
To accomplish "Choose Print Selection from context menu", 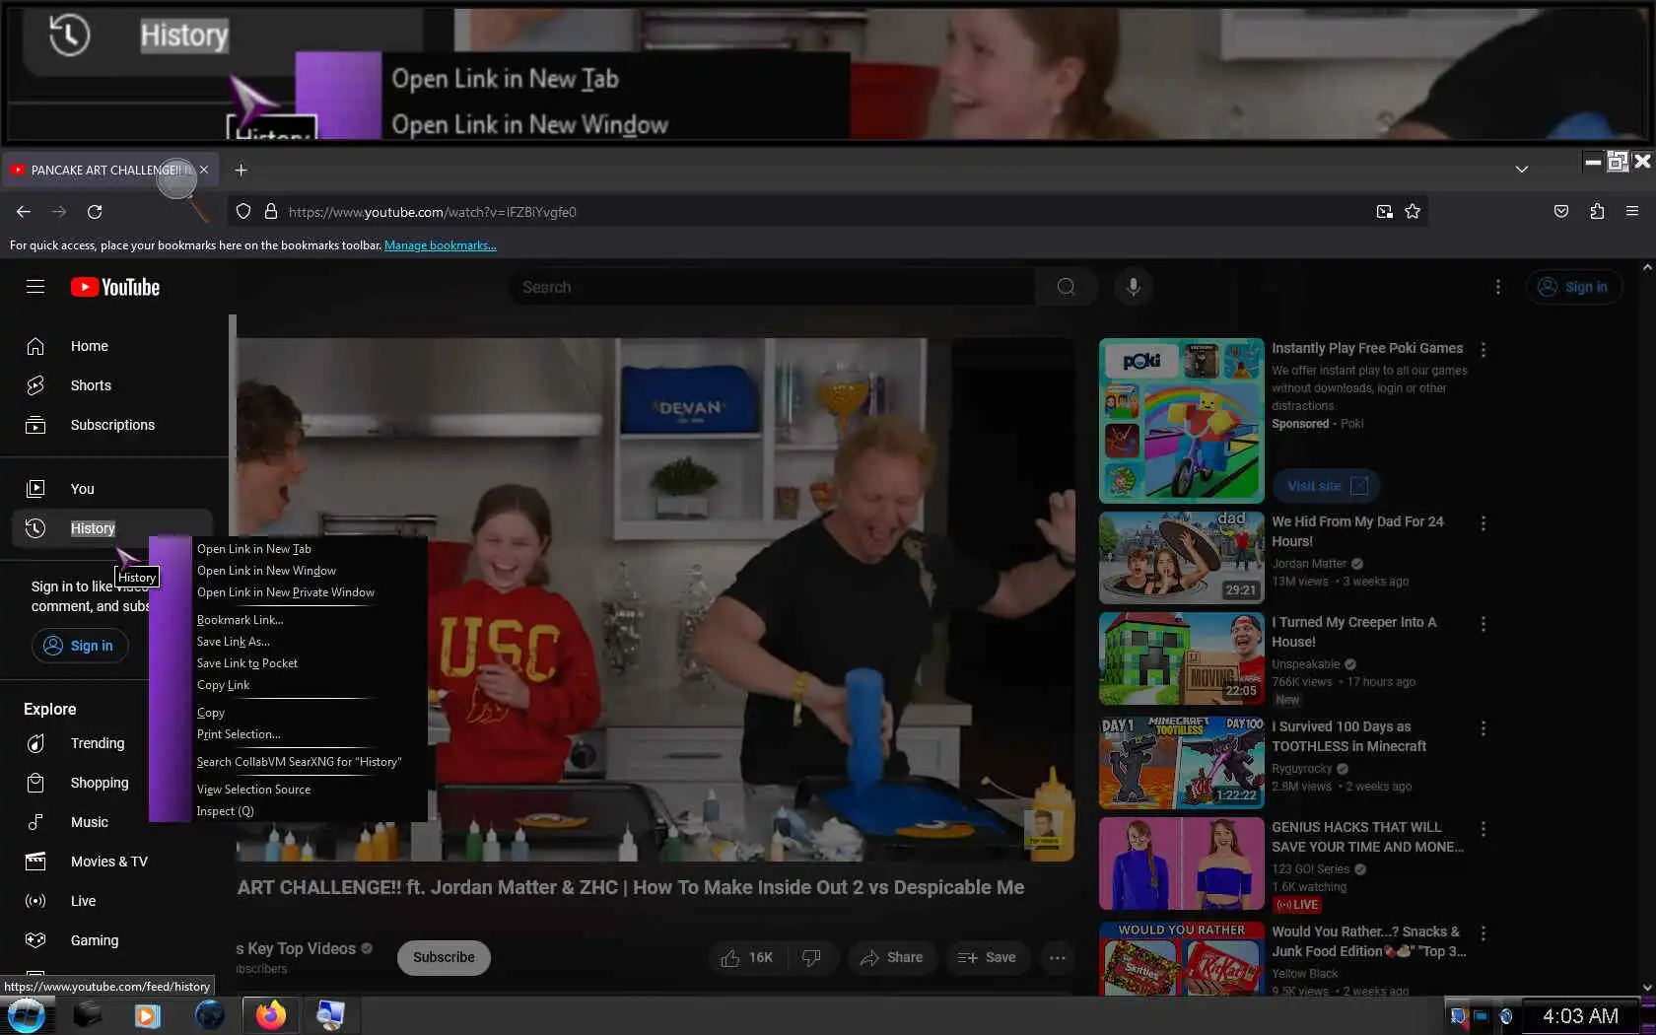I will [x=310, y=734].
